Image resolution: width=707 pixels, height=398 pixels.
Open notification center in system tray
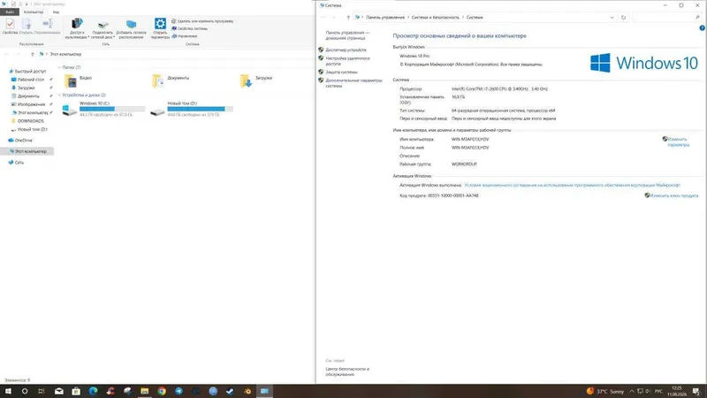point(696,391)
